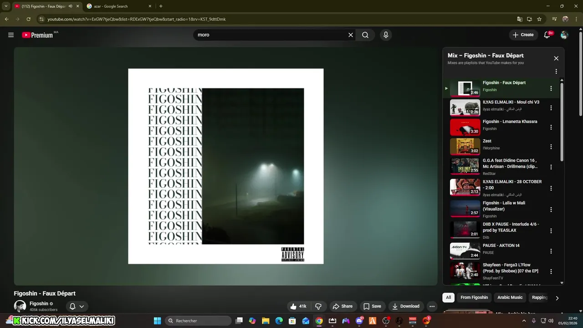
Task: Run search with magnifier button
Action: 365,35
